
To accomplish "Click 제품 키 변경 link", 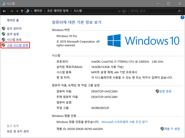I will click(172, 129).
